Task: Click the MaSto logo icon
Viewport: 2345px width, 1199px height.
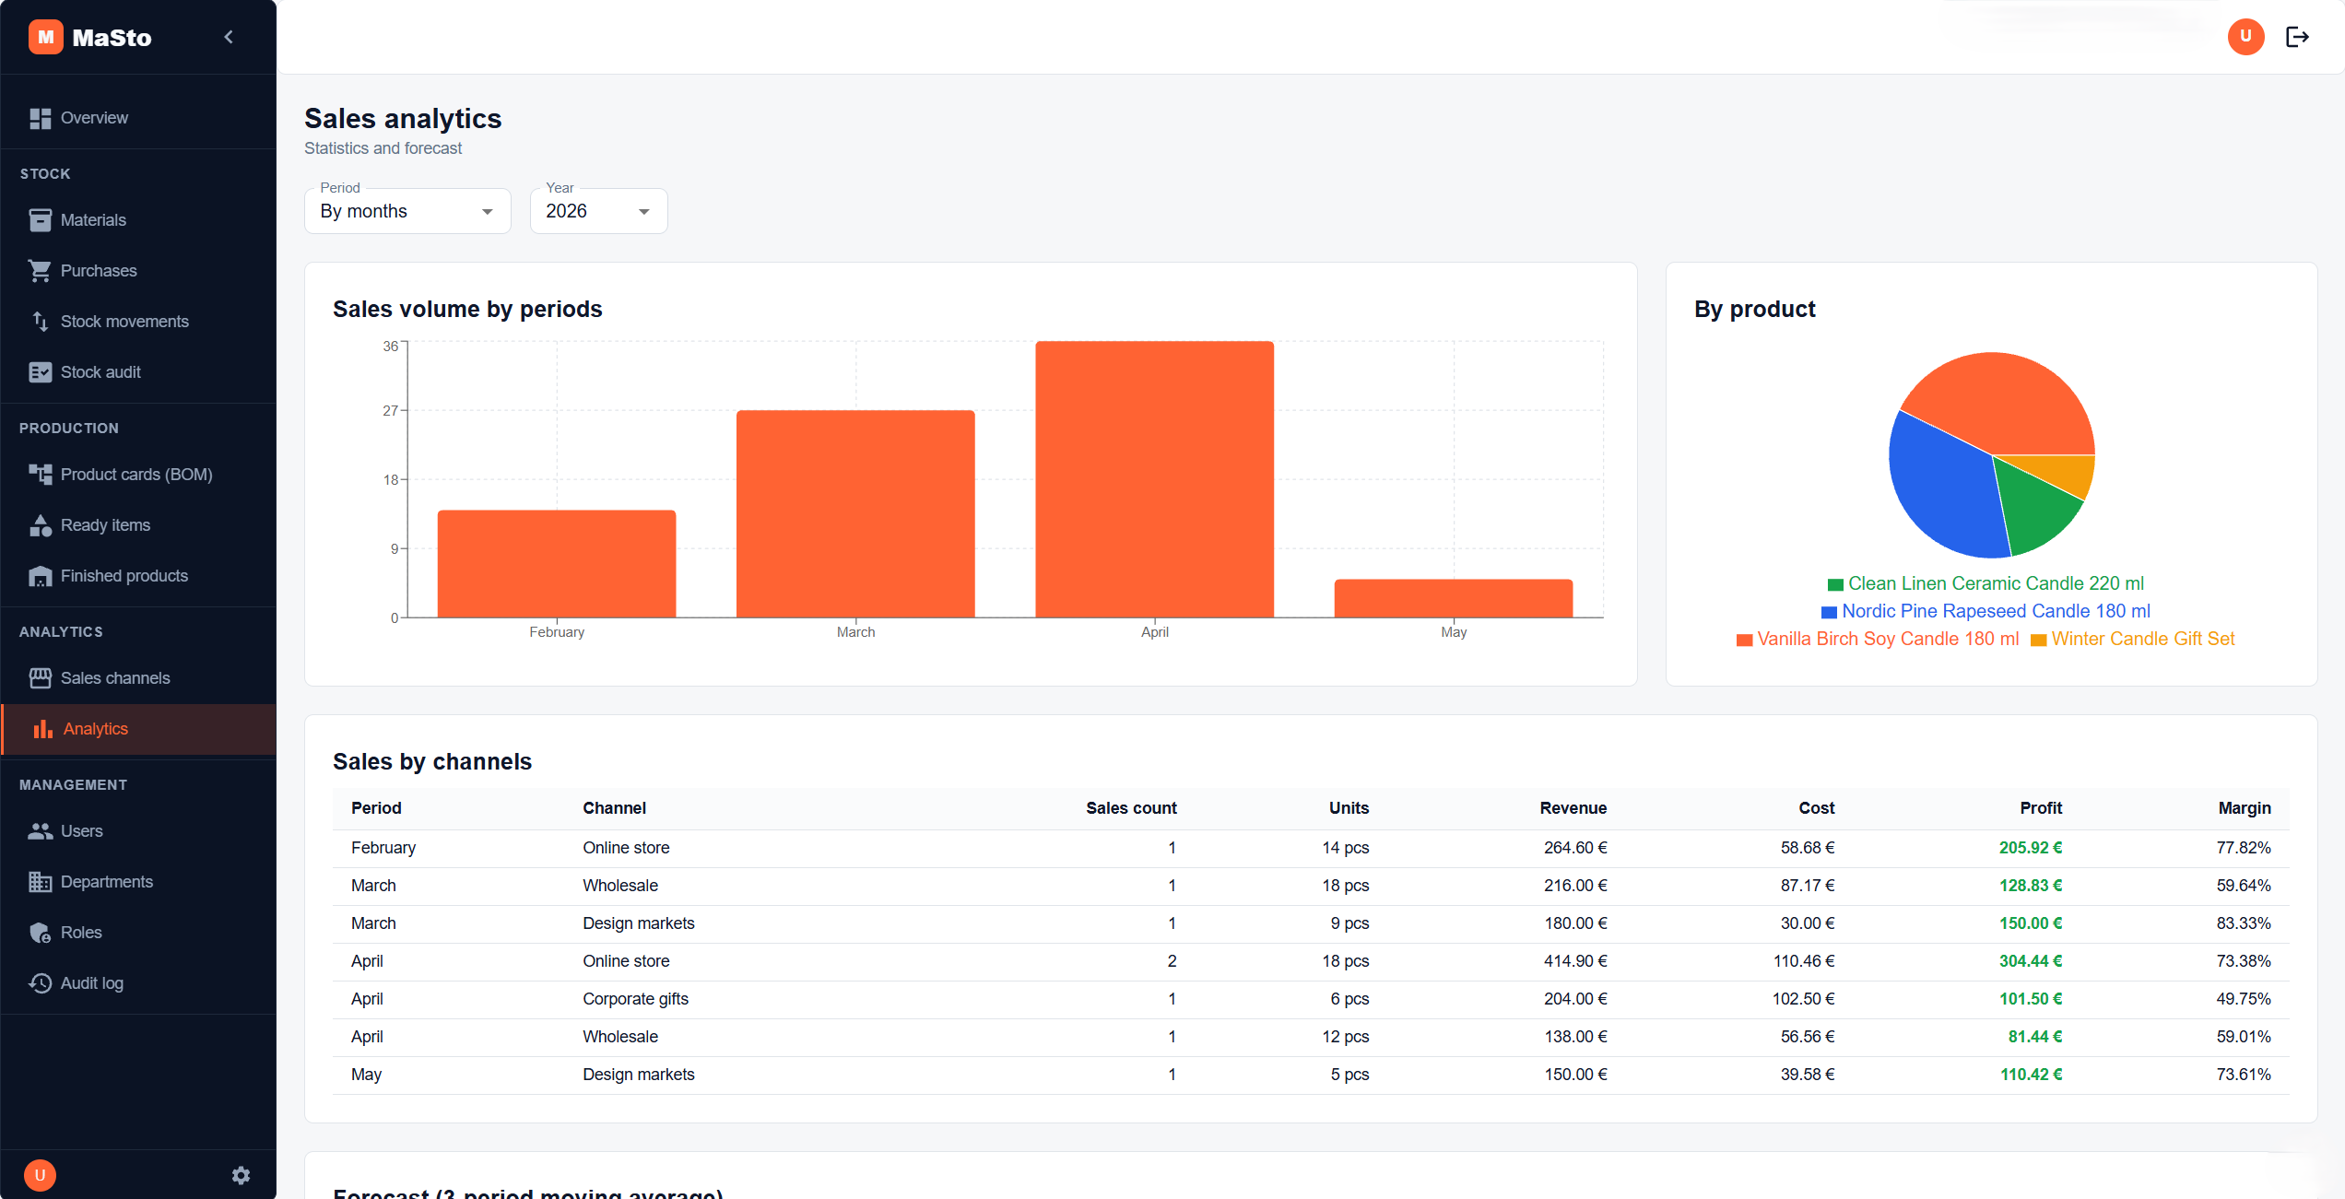Action: (x=45, y=37)
